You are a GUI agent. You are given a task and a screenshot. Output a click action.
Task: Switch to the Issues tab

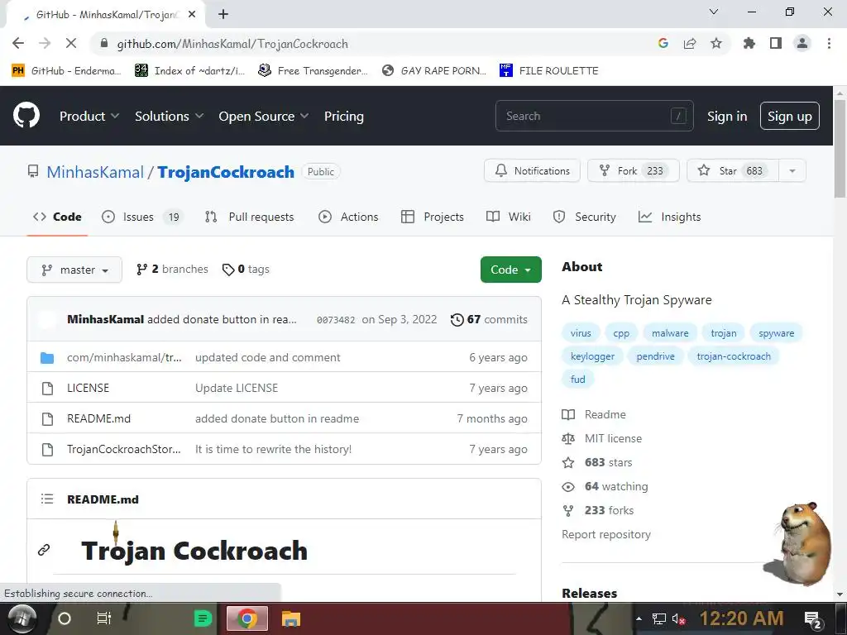pyautogui.click(x=142, y=217)
